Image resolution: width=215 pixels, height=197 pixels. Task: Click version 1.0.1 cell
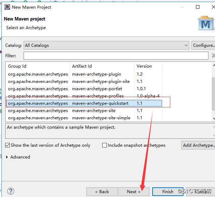(x=141, y=89)
